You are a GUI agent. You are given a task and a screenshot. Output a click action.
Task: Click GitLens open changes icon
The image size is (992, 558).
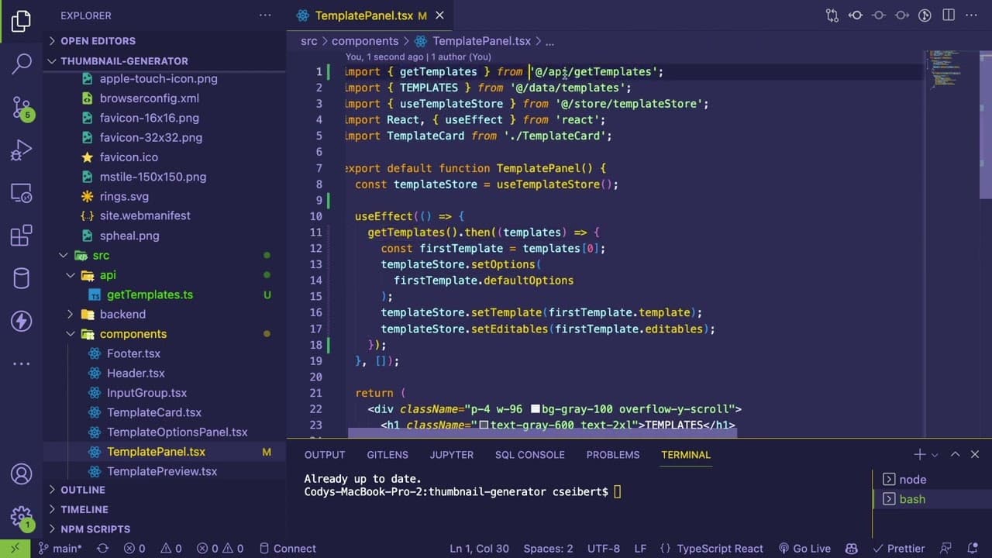coord(832,15)
